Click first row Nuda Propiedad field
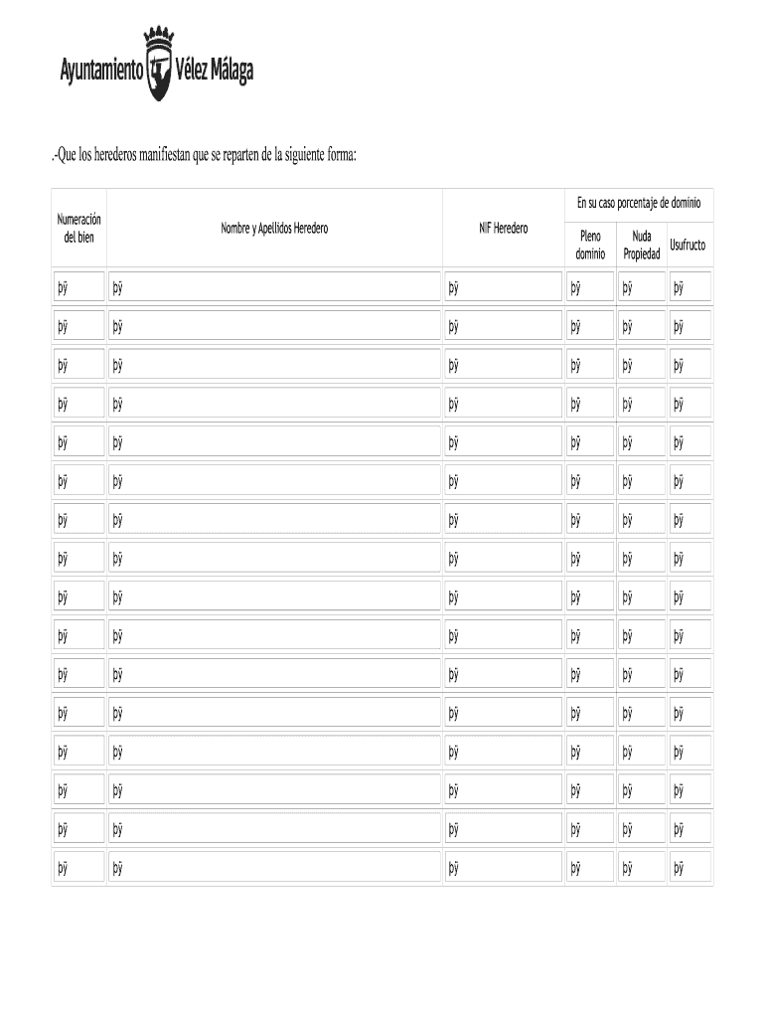Image resolution: width=765 pixels, height=1018 pixels. tap(641, 288)
